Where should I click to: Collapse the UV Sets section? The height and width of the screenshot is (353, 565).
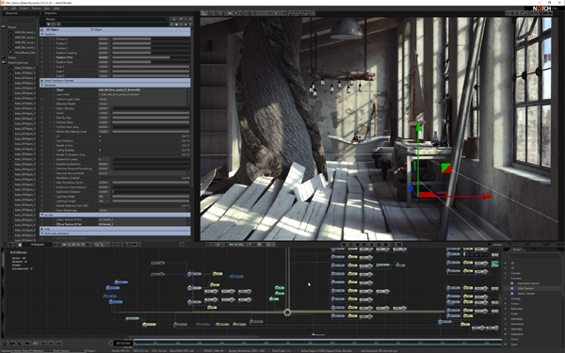[42, 215]
